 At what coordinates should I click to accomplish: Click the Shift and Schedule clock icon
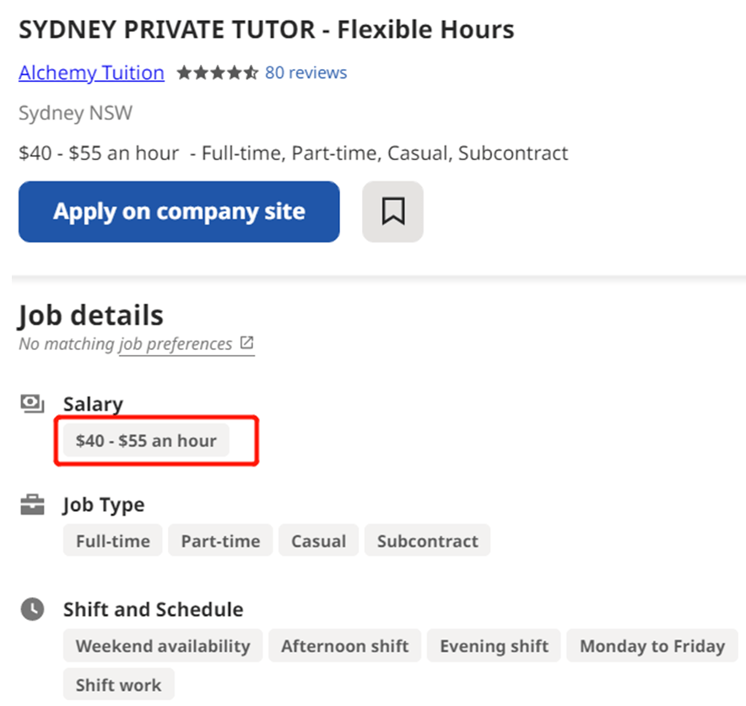[x=32, y=609]
